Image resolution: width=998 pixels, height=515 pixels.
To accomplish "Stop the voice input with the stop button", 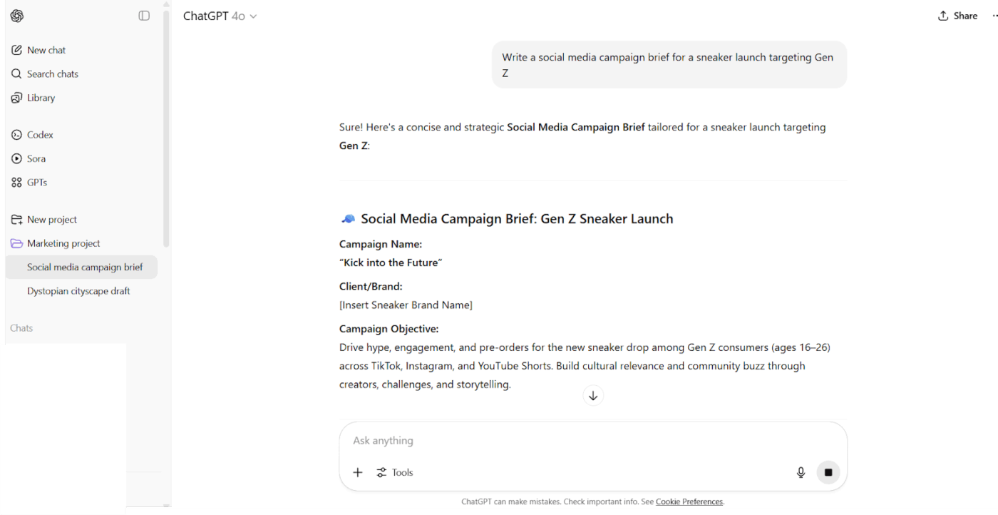I will tap(828, 472).
